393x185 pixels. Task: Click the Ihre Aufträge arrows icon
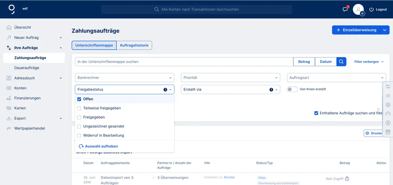coord(9,48)
